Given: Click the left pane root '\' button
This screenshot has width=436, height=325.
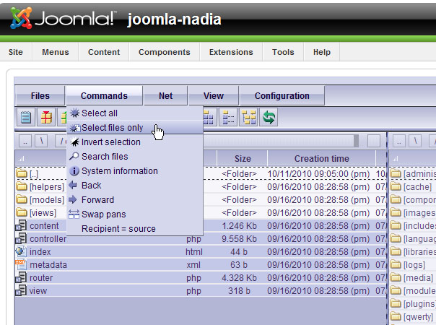Looking at the screenshot, I should [41, 141].
